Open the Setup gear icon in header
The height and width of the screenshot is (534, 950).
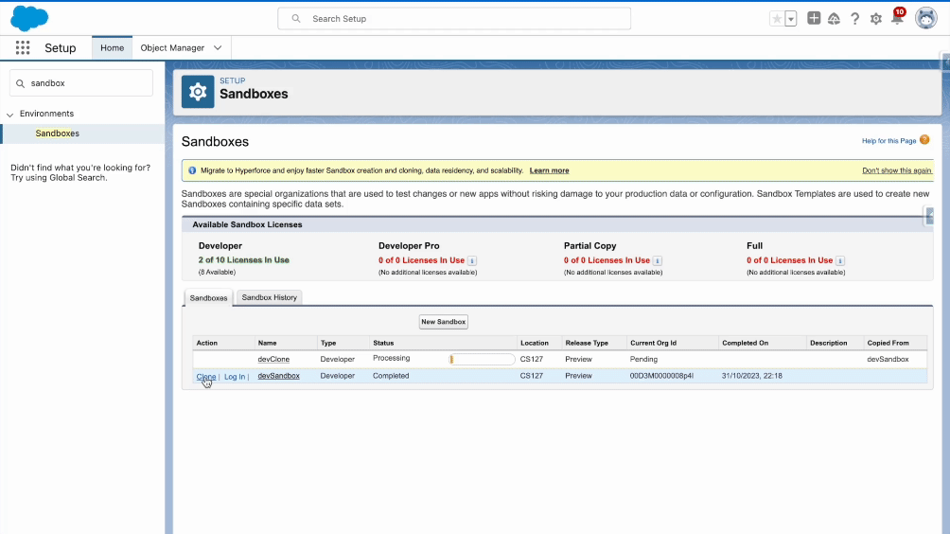click(x=876, y=19)
